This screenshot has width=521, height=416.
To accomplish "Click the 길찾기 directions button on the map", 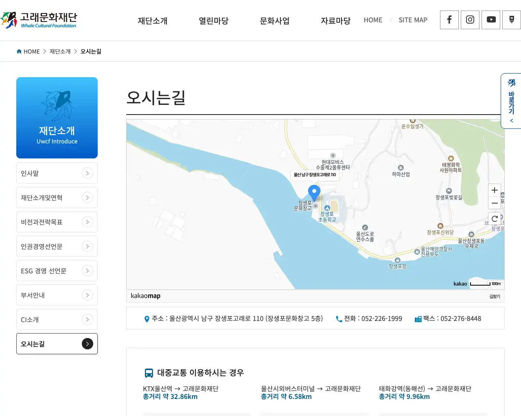I will pyautogui.click(x=494, y=296).
